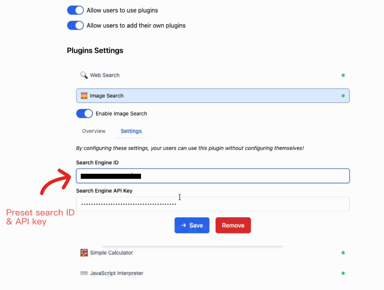Click the JavaScript Interpreter keyboard icon
384x290 pixels.
[84, 273]
